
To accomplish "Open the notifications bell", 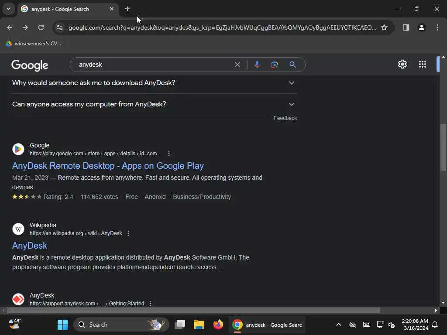I will [435, 325].
